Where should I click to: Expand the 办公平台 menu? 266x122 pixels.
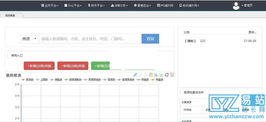coord(73,6)
